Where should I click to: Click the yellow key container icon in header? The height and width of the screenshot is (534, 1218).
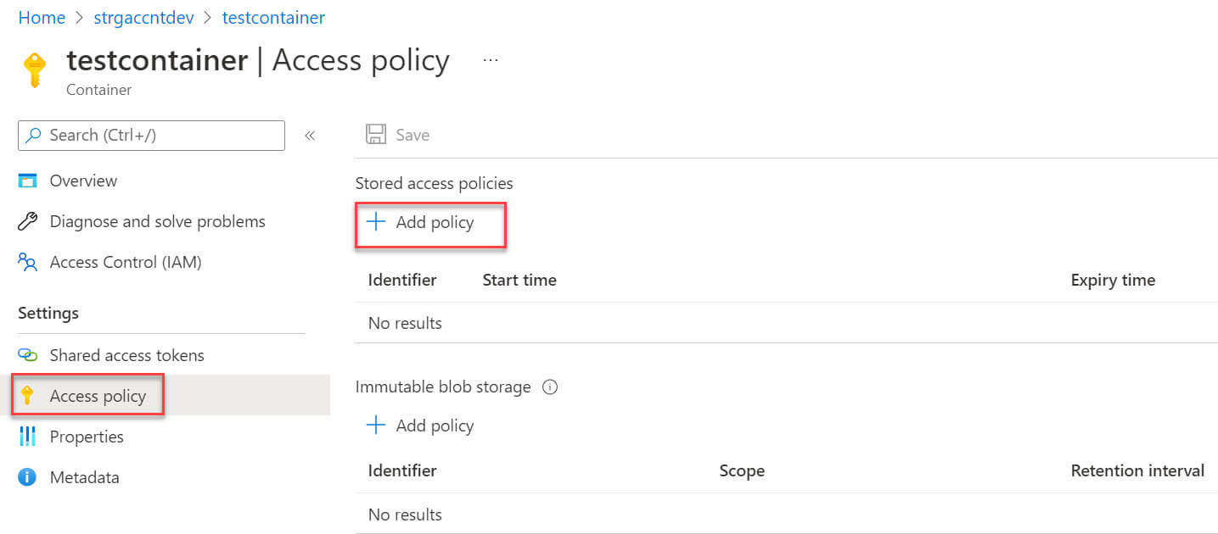coord(34,70)
